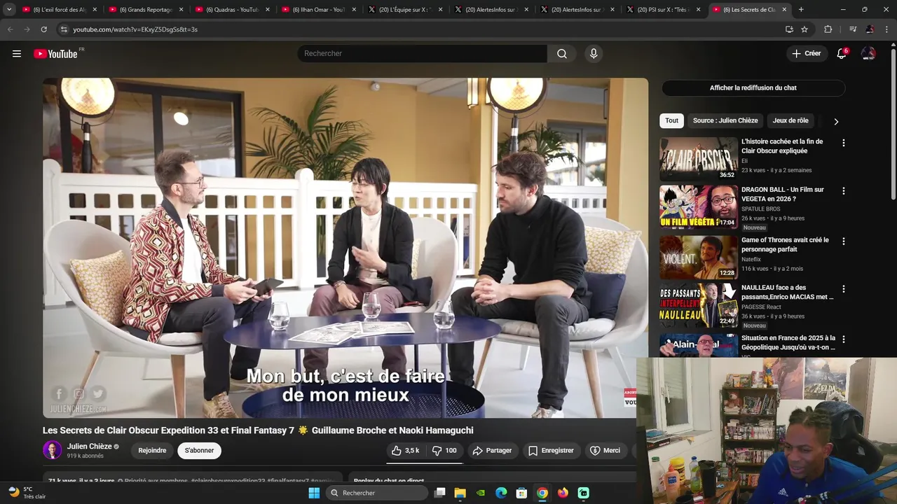Open the Chrome extensions puzzle icon
Viewport: 897px width, 504px height.
click(828, 29)
